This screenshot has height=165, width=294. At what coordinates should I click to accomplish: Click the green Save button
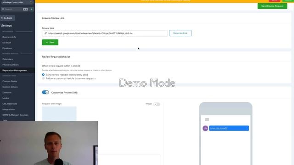pos(50,42)
